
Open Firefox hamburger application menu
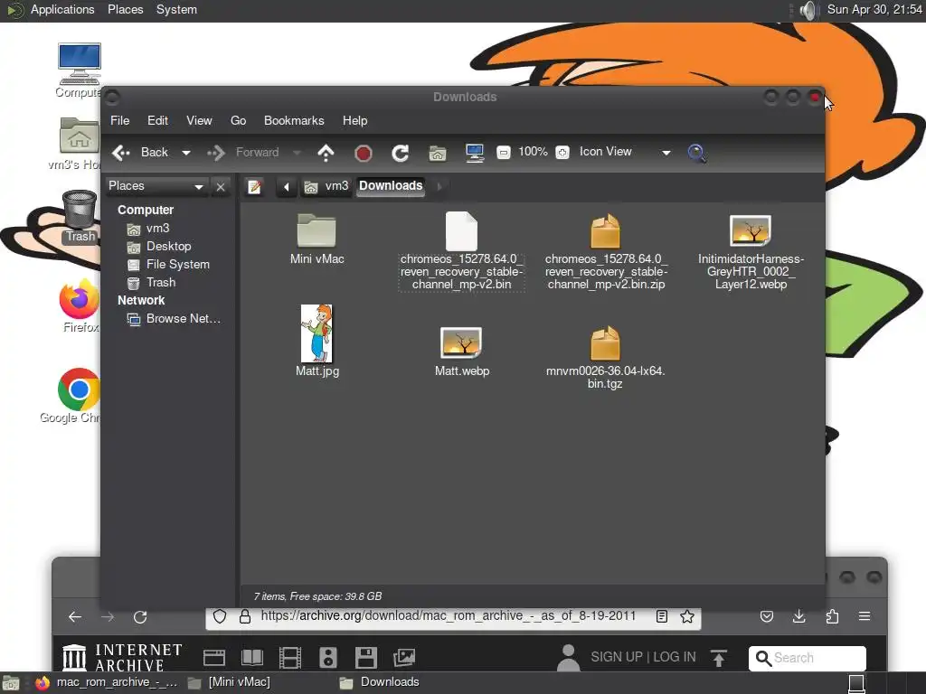[865, 616]
